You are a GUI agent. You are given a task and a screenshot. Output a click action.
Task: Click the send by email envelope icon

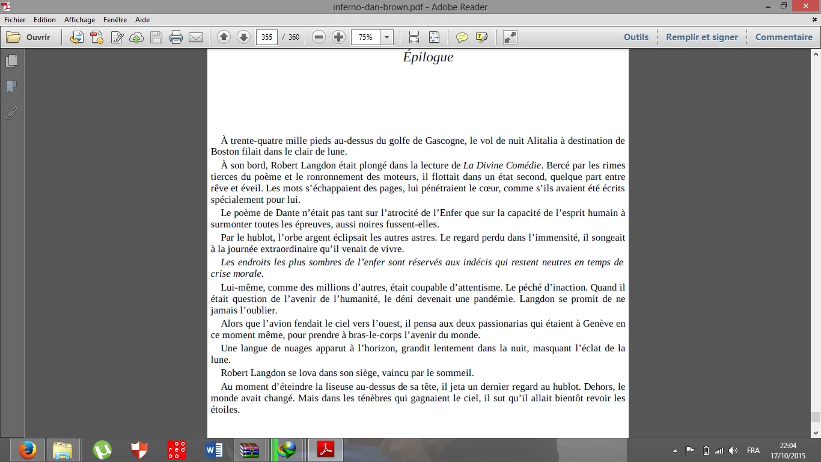pos(196,37)
